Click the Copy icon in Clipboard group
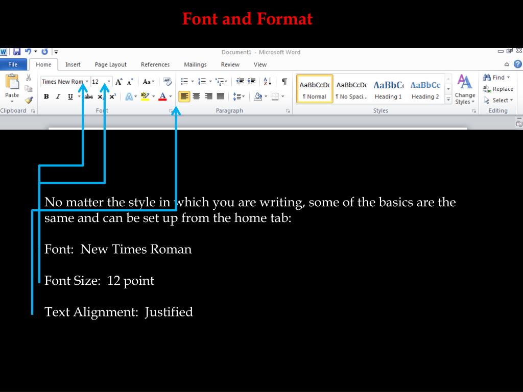 pos(29,89)
